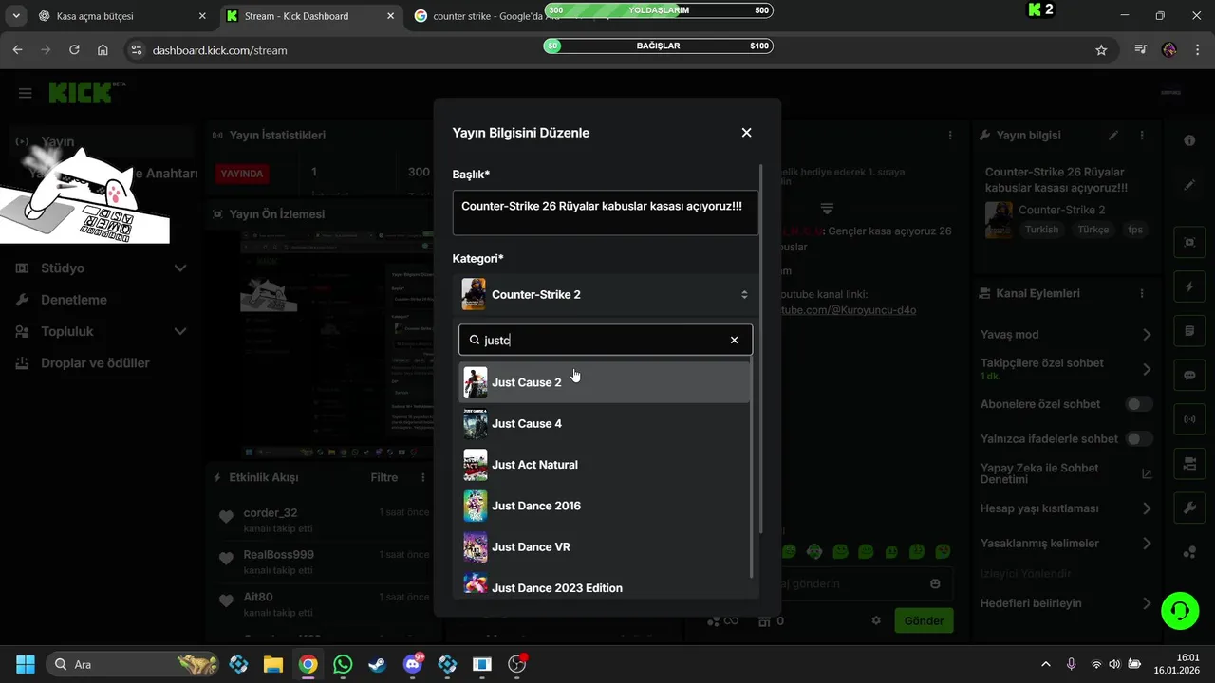Viewport: 1215px width, 683px height.
Task: Open Etkinlik Akışı Filtre option
Action: pos(383,477)
